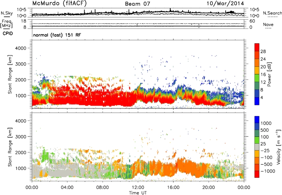Click the date '10/Mar/2014'

[225, 4]
